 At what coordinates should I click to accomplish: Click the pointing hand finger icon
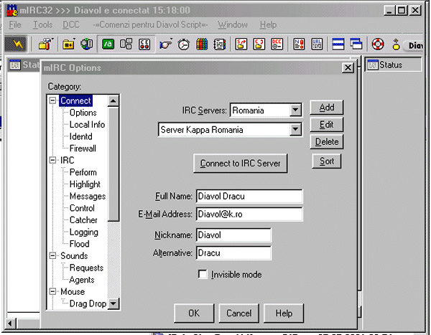click(165, 44)
